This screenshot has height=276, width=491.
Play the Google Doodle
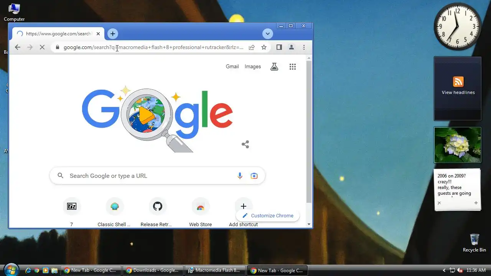(146, 115)
